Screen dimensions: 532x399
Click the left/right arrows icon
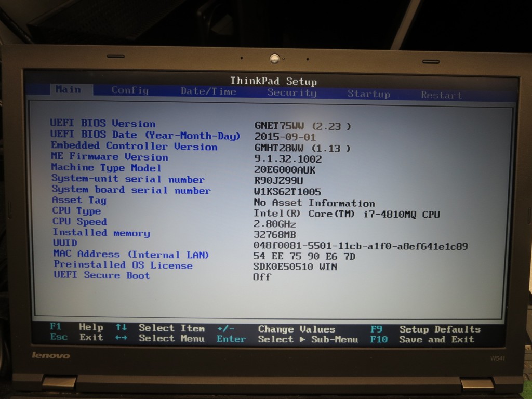tap(121, 338)
